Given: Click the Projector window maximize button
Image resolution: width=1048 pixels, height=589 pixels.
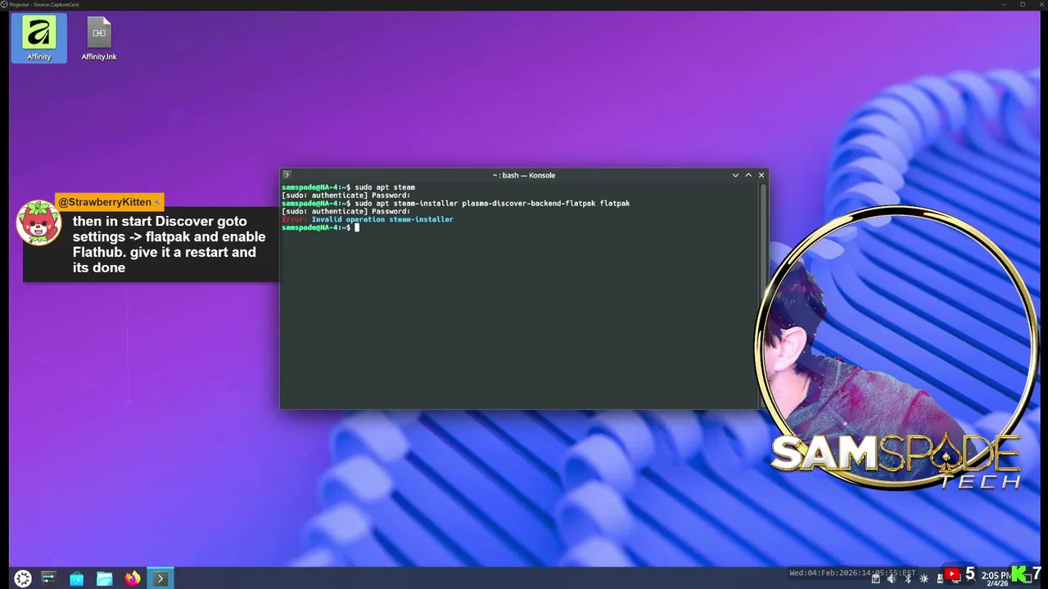Looking at the screenshot, I should [1023, 4].
